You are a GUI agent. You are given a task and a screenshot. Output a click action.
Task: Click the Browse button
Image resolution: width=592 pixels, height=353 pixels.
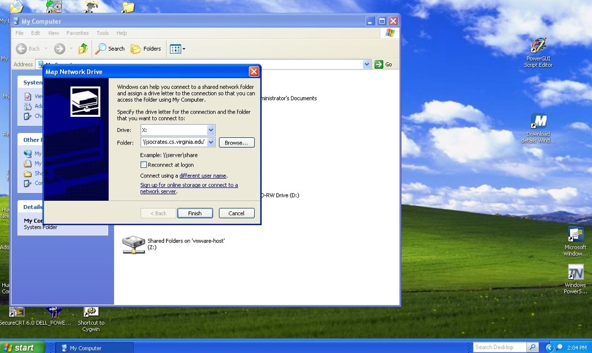coord(237,142)
